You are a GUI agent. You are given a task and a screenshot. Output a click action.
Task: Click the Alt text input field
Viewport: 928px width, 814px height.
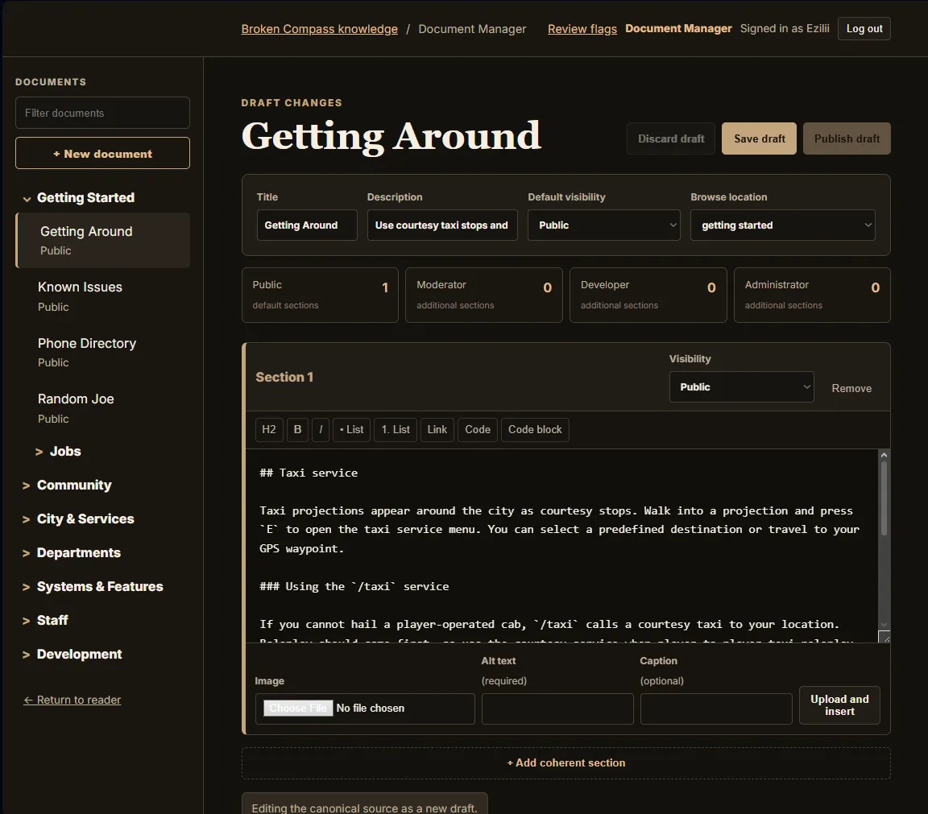point(557,709)
